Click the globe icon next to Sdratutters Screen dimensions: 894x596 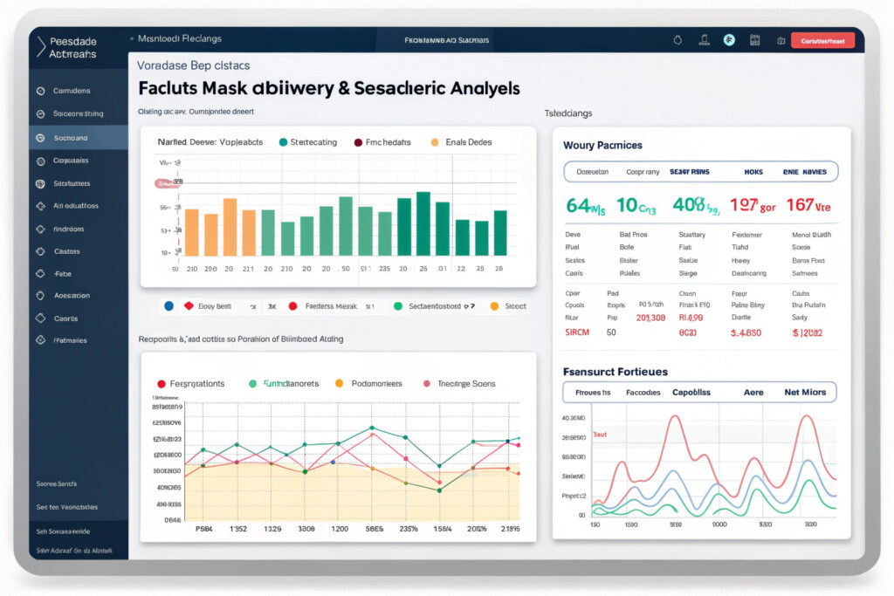[x=39, y=184]
